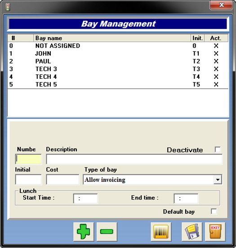This screenshot has height=248, width=236.
Task: Click the green plus add bay icon
Action: 84,231
